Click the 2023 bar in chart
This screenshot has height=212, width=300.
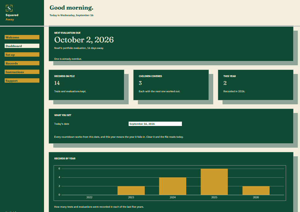131,190
